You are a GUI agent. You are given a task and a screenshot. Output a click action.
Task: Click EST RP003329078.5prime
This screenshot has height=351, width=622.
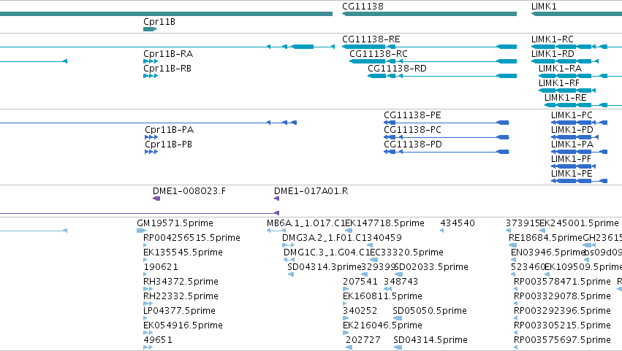pos(562,297)
